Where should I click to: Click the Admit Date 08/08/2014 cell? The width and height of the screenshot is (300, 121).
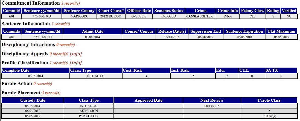click(93, 37)
